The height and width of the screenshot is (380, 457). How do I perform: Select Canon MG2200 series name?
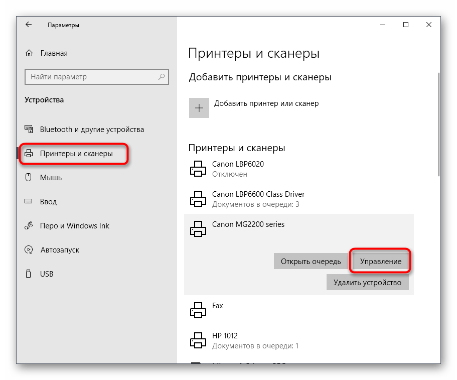click(248, 224)
